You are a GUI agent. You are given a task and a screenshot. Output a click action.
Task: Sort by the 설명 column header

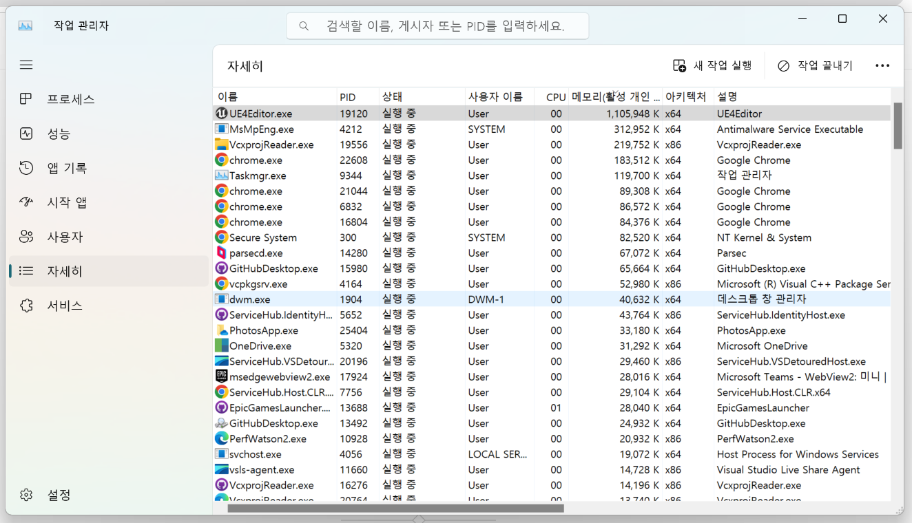click(x=802, y=97)
